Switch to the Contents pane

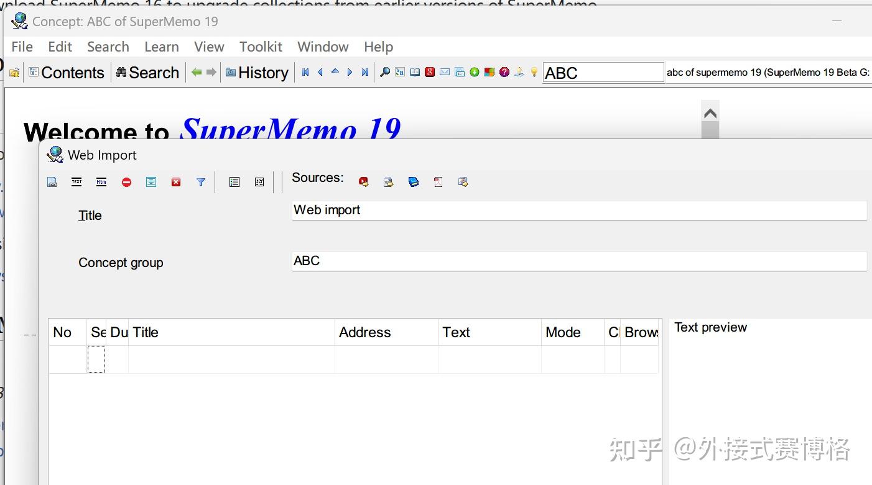(x=66, y=72)
